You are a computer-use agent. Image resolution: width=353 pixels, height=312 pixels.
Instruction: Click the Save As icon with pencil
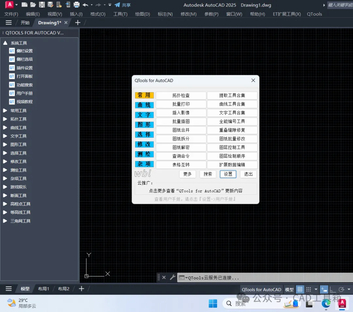[50, 5]
